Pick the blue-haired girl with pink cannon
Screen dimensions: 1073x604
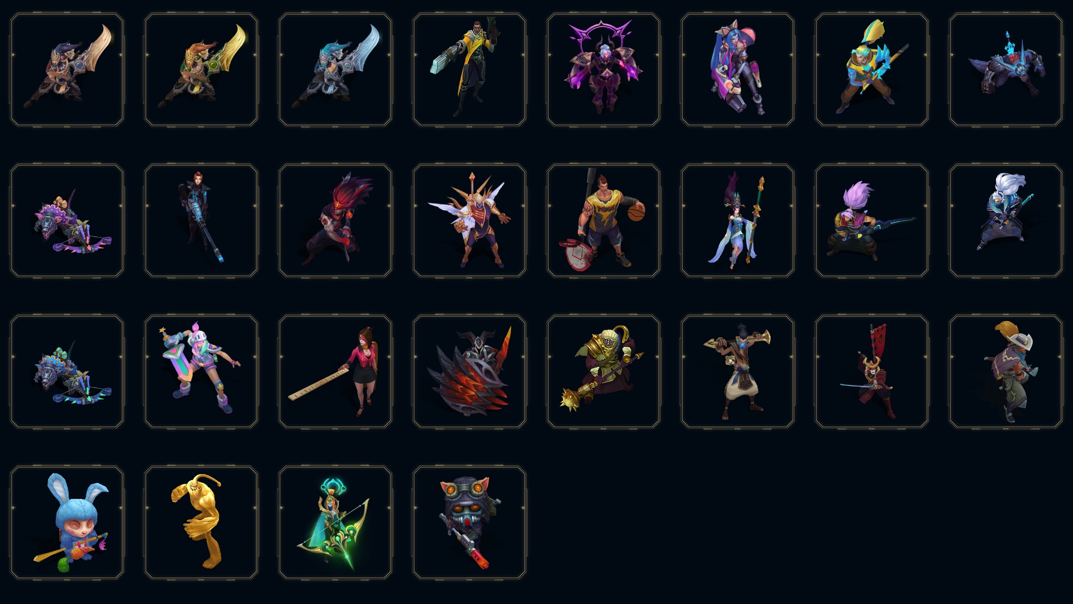(738, 69)
